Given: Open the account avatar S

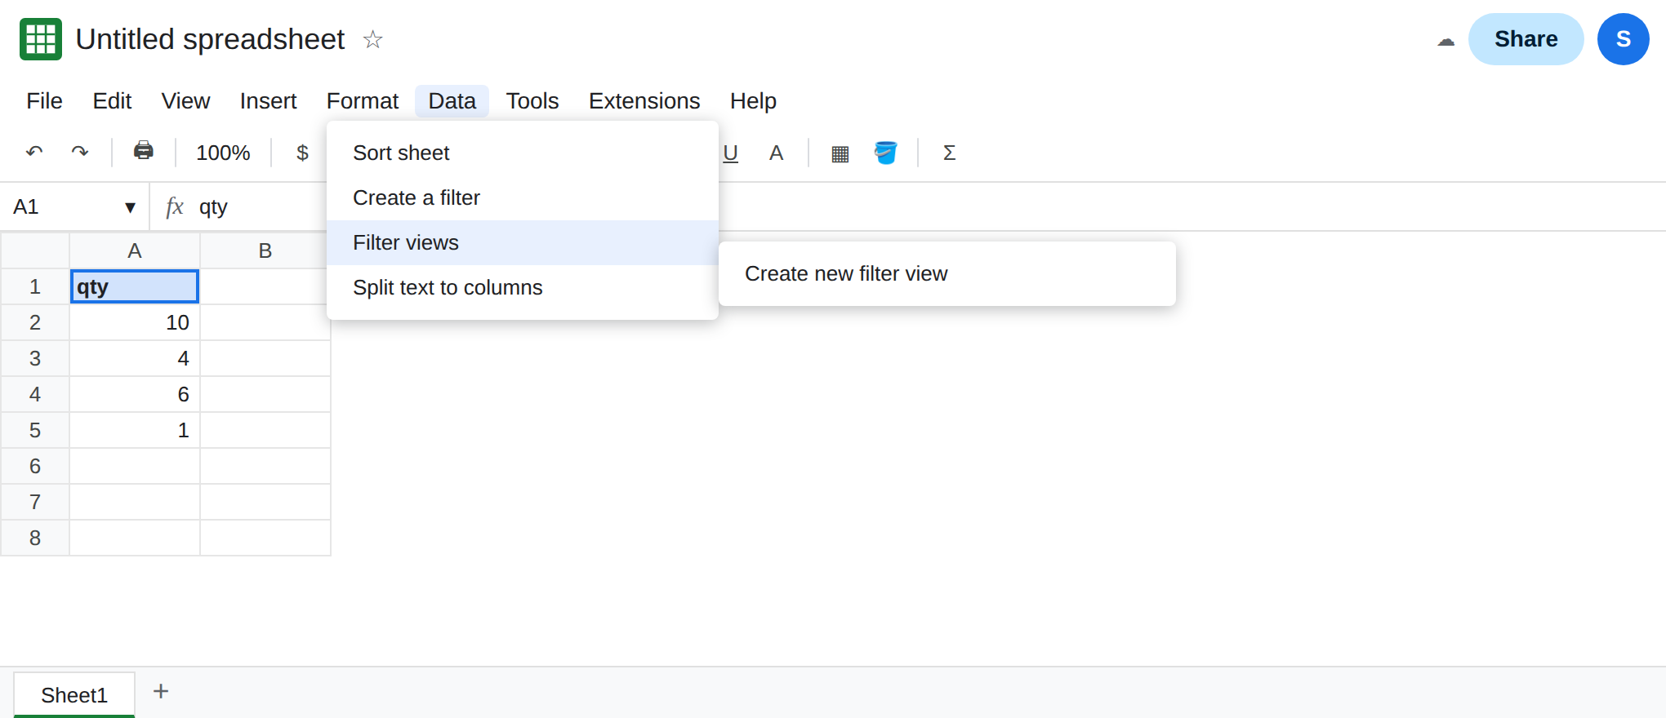Looking at the screenshot, I should [1623, 39].
